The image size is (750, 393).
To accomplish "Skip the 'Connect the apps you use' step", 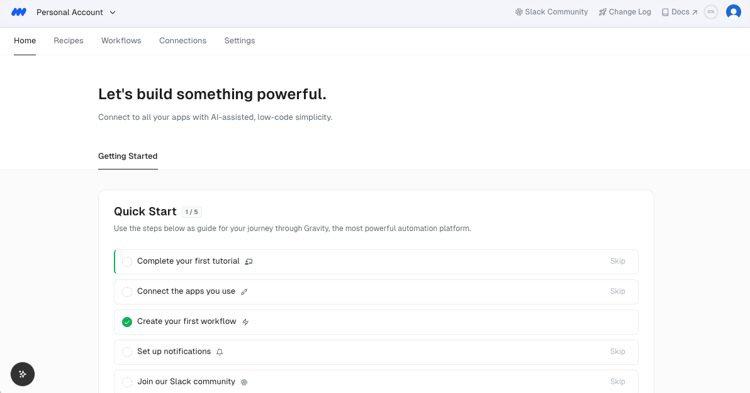I will click(617, 291).
